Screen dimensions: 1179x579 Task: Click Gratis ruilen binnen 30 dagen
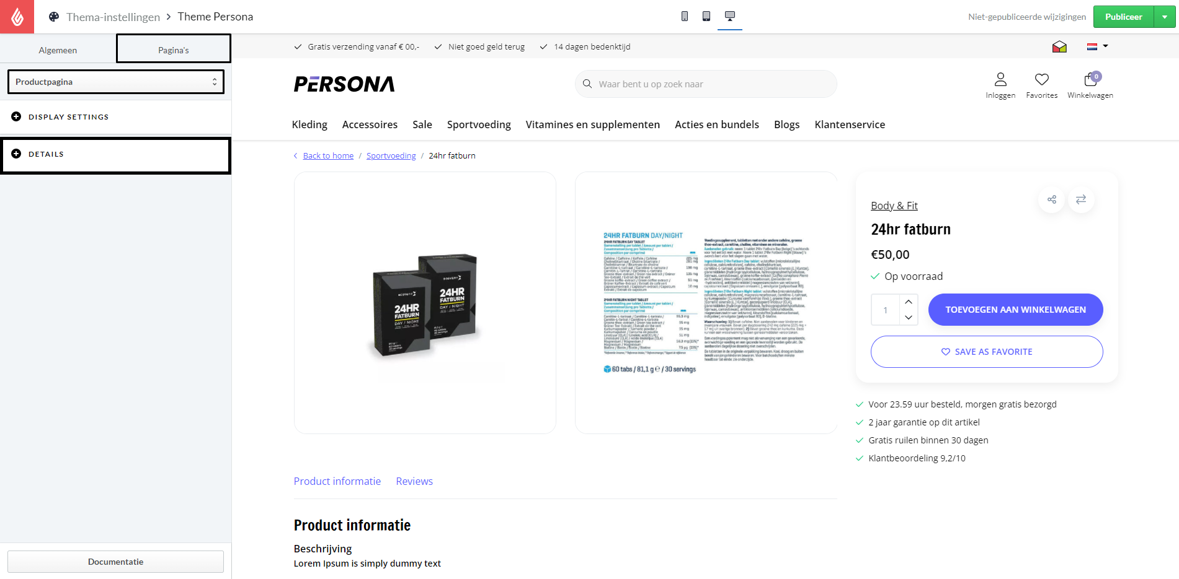[928, 440]
